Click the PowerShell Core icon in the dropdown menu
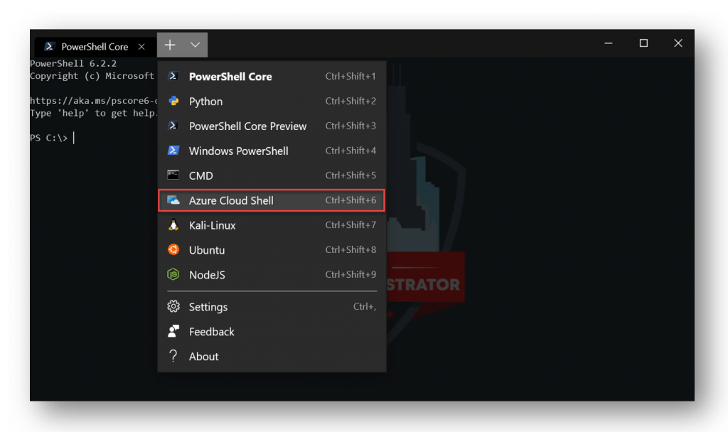This screenshot has width=728, height=432. pos(173,76)
